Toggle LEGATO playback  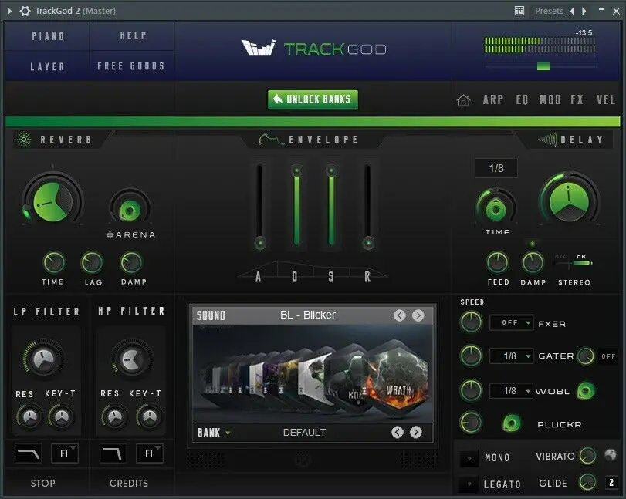[x=469, y=484]
